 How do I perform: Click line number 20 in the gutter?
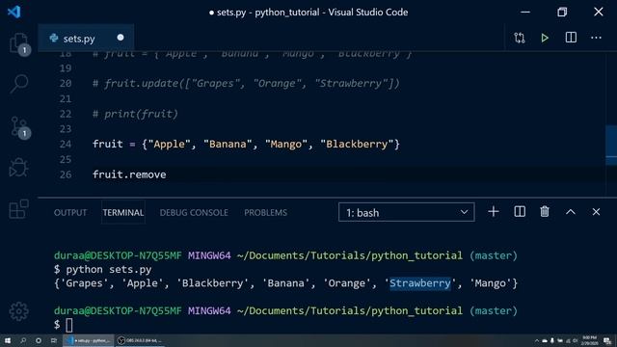[x=66, y=84]
